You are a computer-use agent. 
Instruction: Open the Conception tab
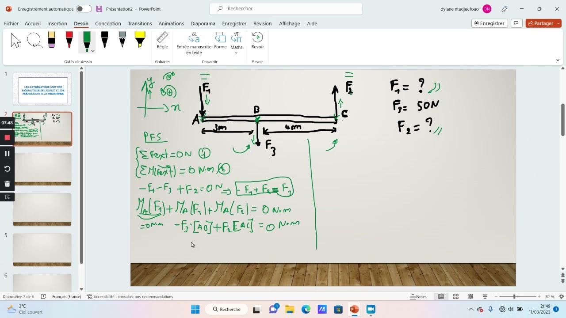[x=108, y=23]
